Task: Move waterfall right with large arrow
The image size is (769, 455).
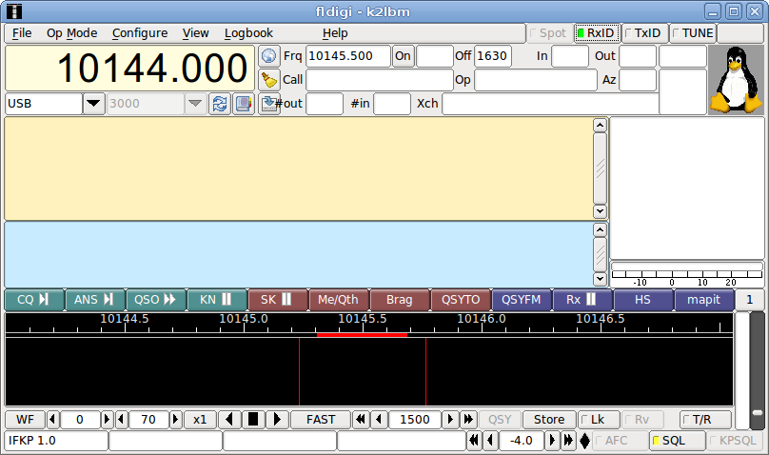Action: pyautogui.click(x=277, y=420)
